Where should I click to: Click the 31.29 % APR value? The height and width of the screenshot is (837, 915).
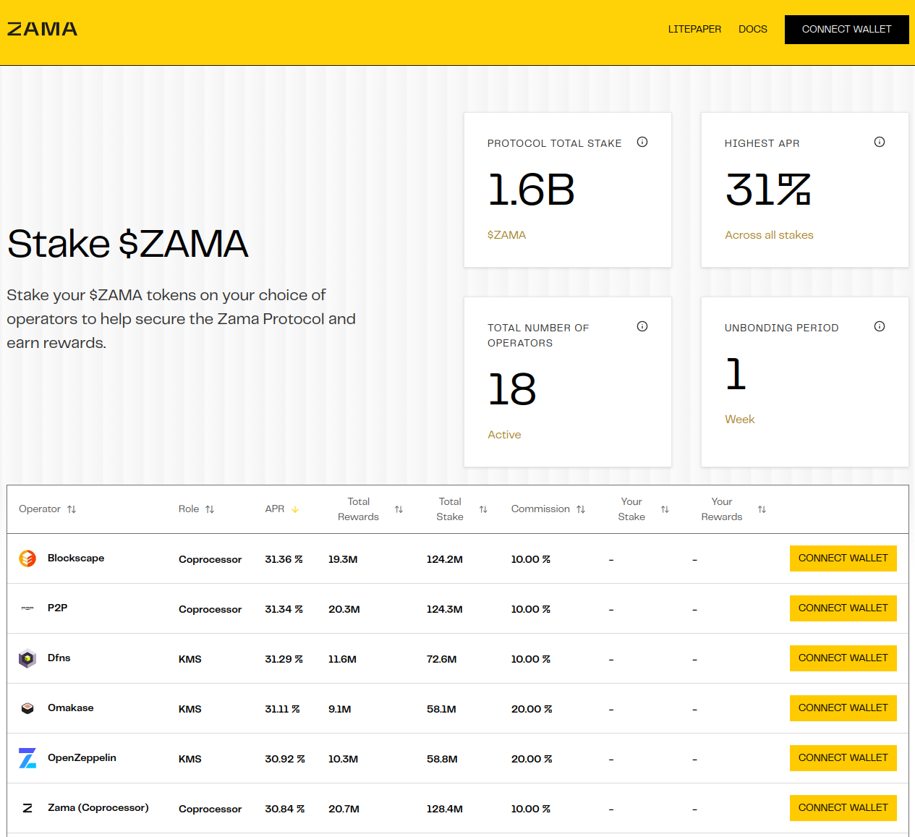click(284, 659)
